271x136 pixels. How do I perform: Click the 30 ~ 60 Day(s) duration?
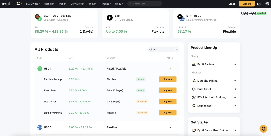coord(115,90)
